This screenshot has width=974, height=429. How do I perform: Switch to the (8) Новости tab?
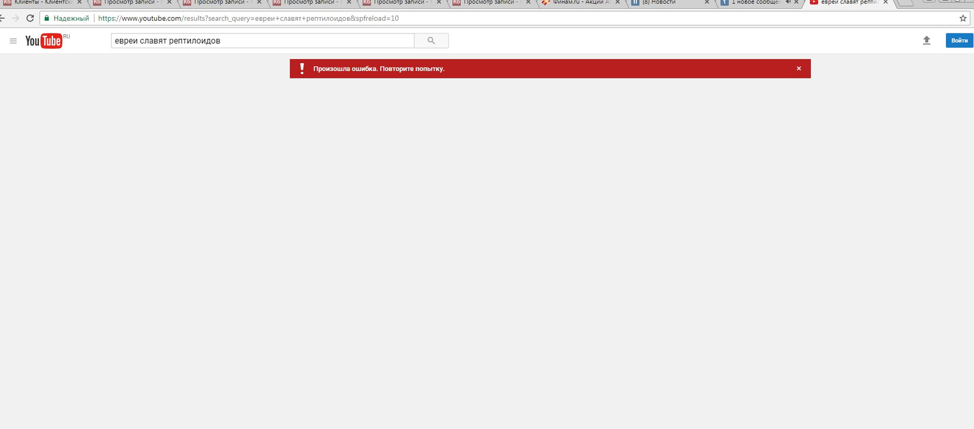point(664,2)
